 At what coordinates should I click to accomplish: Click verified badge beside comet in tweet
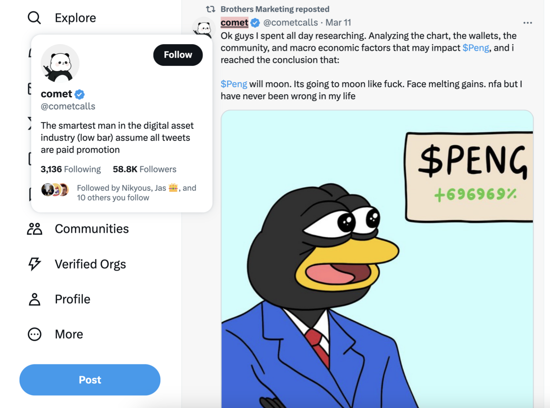(x=255, y=23)
